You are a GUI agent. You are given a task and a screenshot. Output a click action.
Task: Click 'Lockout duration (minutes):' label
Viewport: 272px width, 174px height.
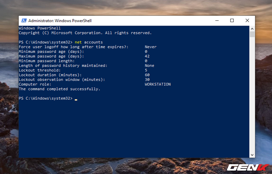[x=50, y=75]
